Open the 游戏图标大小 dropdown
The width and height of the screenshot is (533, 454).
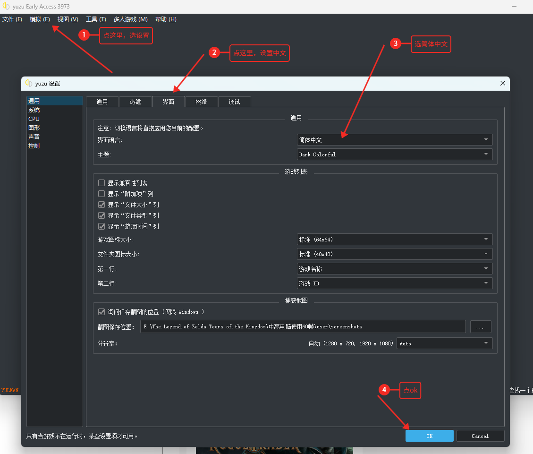point(394,240)
